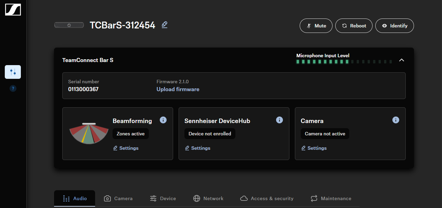Viewport: 442px width, 208px height.
Task: Switch to the Access & security tab
Action: pos(267,198)
